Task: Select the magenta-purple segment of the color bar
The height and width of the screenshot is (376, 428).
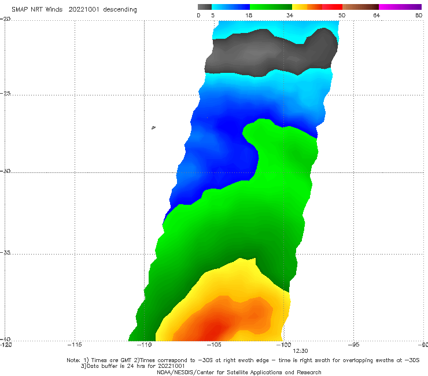Action: (x=400, y=7)
